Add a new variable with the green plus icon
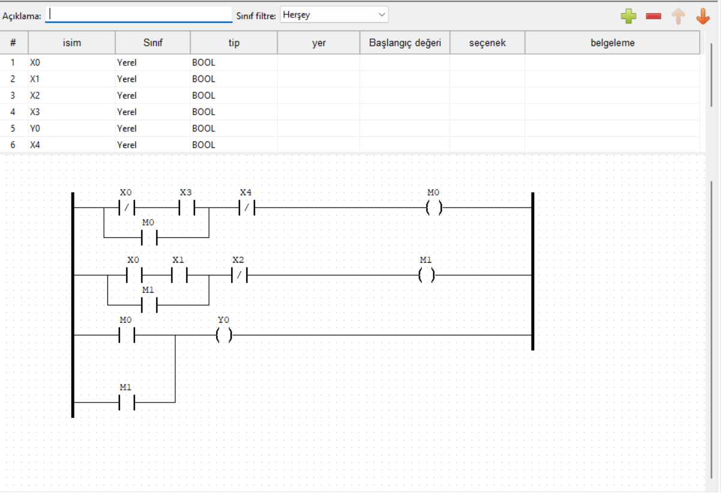 [x=628, y=14]
